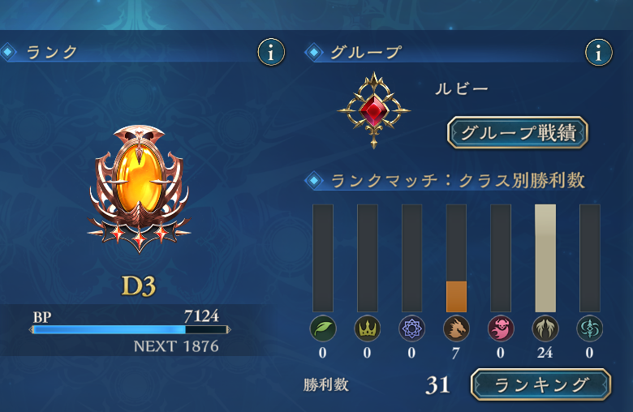
Task: Click the Dragoncraft dragon head class icon
Action: pyautogui.click(x=456, y=328)
